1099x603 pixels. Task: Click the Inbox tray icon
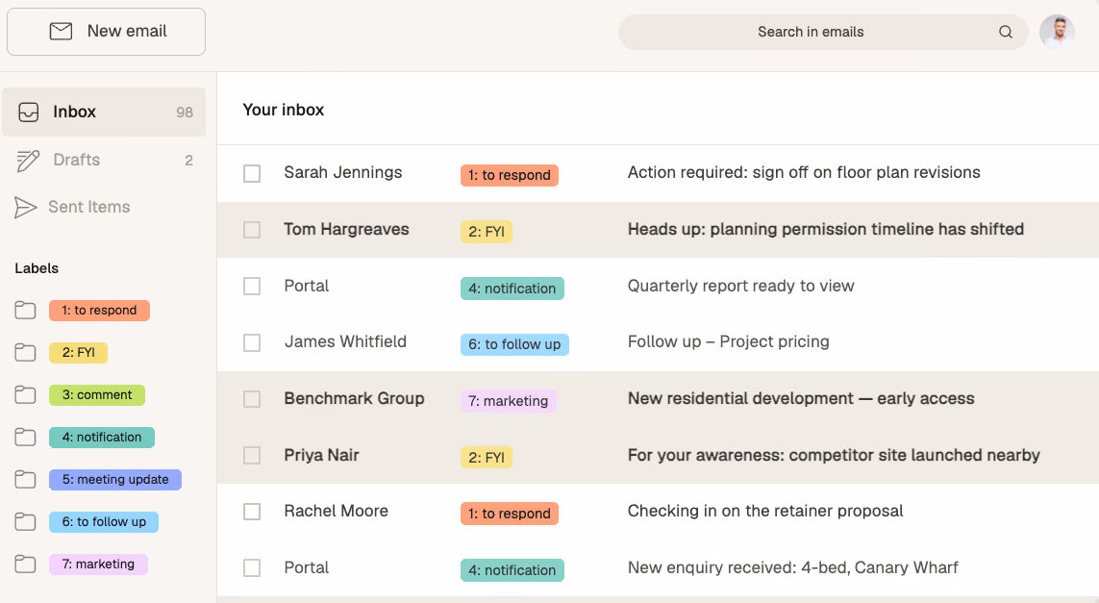(28, 113)
